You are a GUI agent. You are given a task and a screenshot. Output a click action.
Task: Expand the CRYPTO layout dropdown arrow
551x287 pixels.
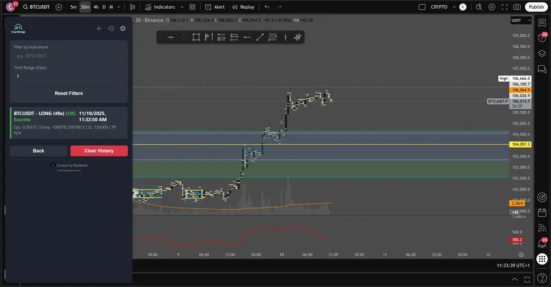point(455,7)
